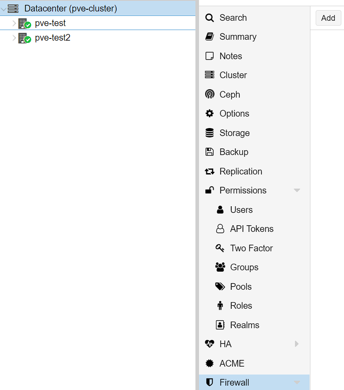Go to the Notes section
This screenshot has width=344, height=390.
[231, 56]
